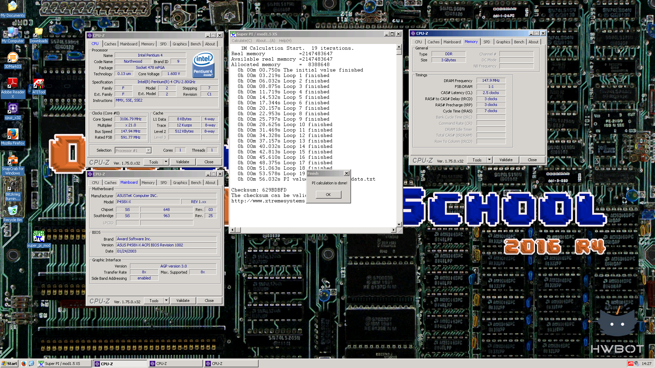655x368 pixels.
Task: Click system tray clock 14:27
Action: point(646,364)
